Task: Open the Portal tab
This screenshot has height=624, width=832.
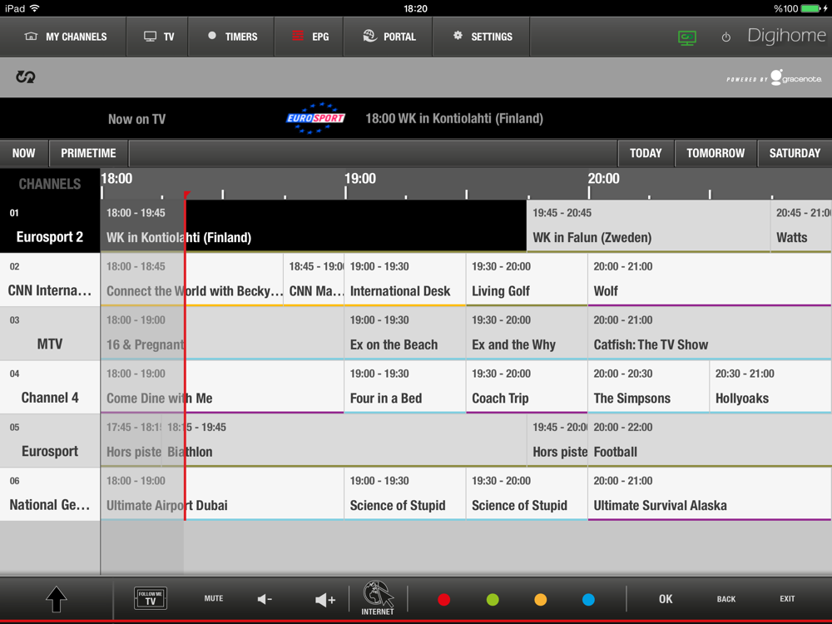Action: pos(388,37)
